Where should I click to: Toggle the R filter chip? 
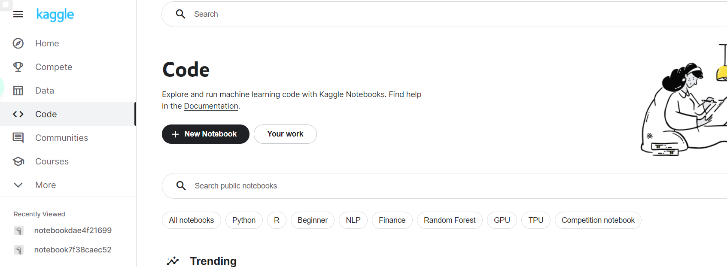point(277,220)
